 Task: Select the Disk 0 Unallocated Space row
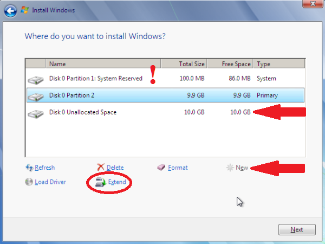click(x=165, y=112)
